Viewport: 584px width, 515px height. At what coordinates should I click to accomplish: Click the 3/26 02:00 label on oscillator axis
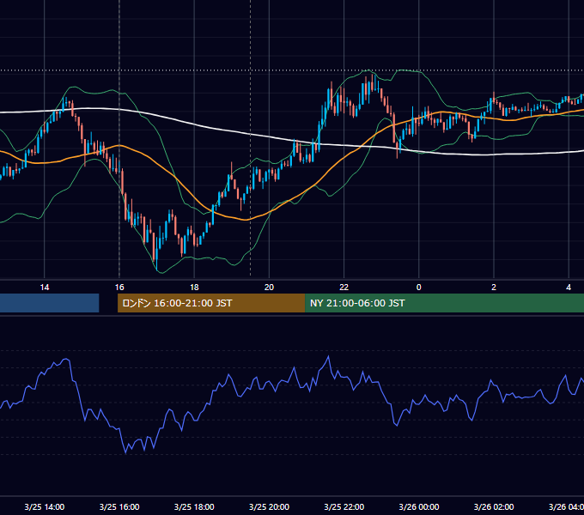click(x=494, y=506)
